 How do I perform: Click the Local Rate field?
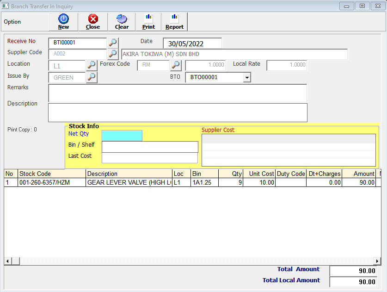[x=287, y=65]
